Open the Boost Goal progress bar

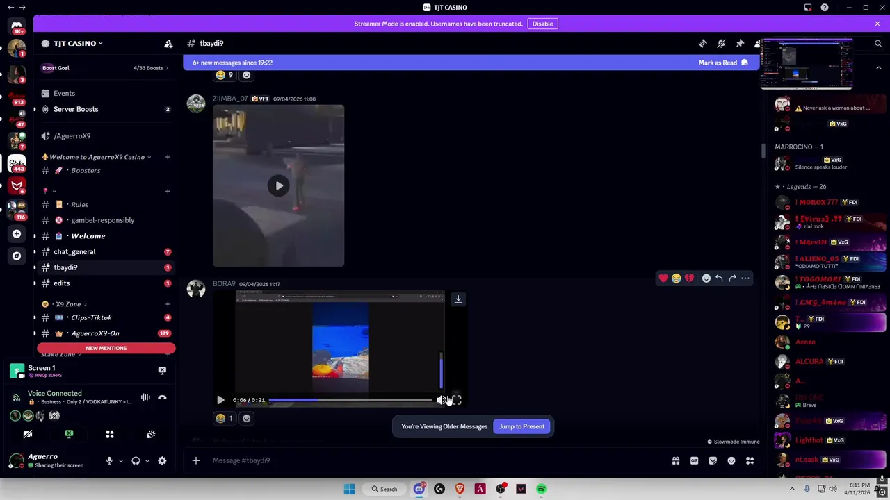point(104,68)
